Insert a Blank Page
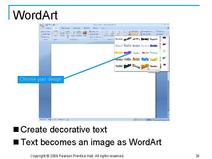Screen dimensions: 212x159 coord(45,34)
